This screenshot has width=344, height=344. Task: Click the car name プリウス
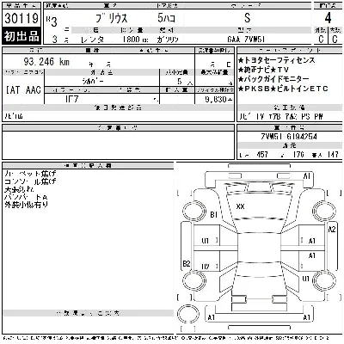(x=112, y=18)
